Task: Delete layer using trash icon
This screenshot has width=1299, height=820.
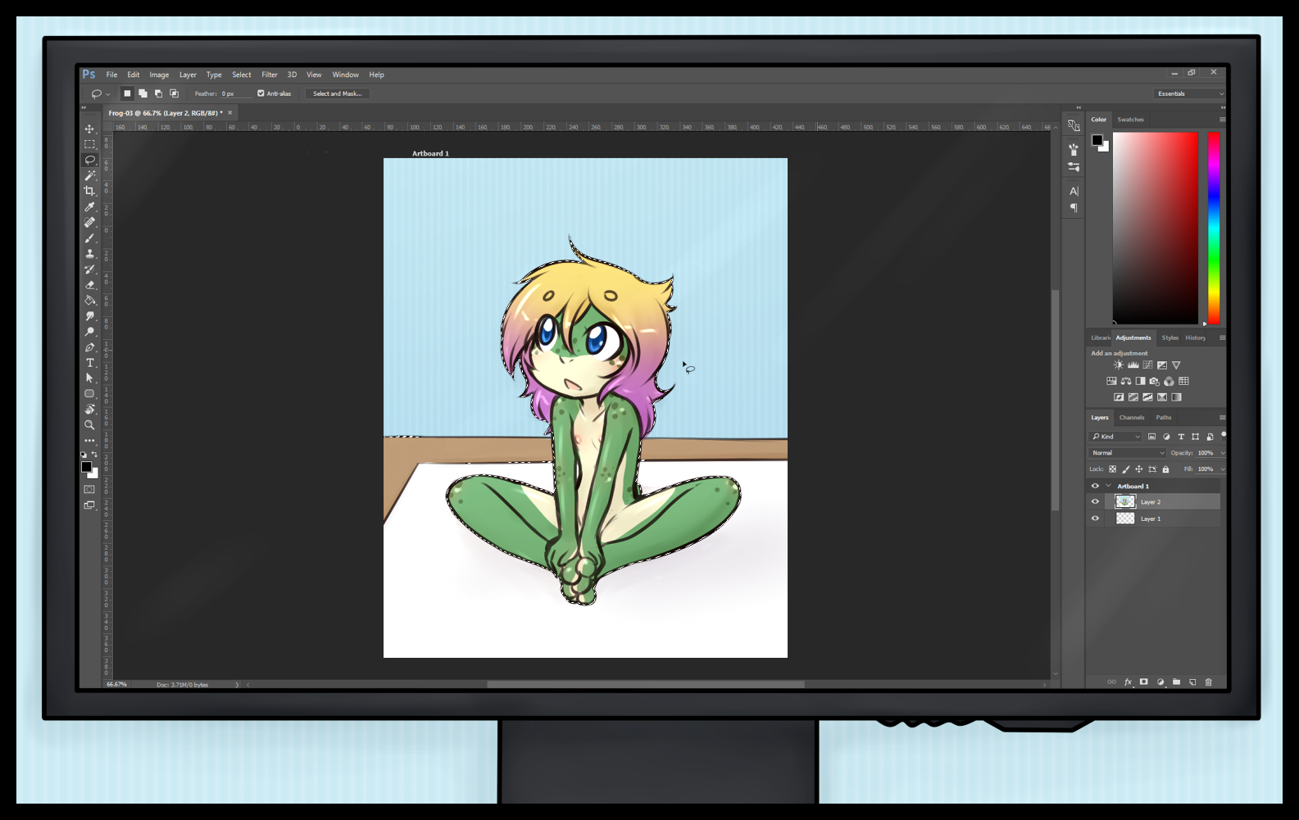Action: tap(1208, 682)
